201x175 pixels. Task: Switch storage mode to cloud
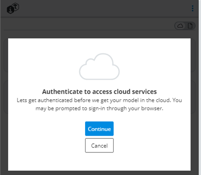click(180, 26)
